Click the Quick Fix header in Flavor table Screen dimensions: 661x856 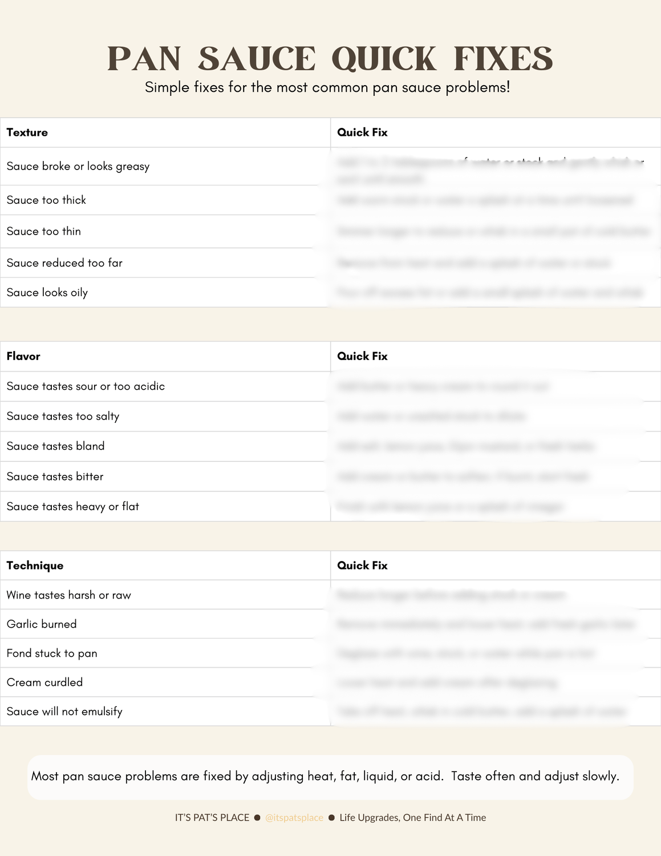[x=362, y=356]
